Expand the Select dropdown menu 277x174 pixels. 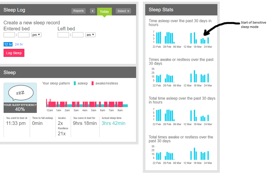(123, 11)
